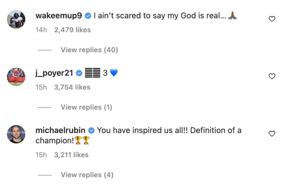Screen dimensions: 282x186
Task: Open michaelrubin's profile picture
Action: point(16,134)
